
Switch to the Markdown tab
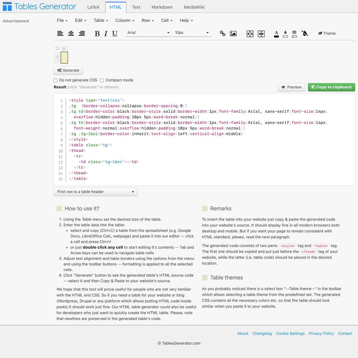coord(162,7)
